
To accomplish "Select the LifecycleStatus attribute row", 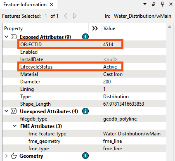I will point(84,67).
